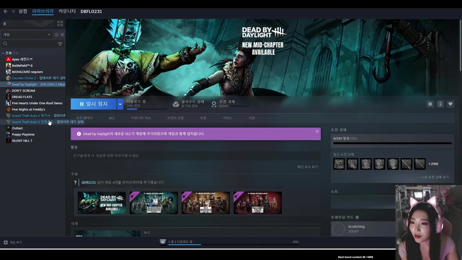Screen dimensions: 462x260
Task: Open the 상점 페이지 link tab
Action: [x=84, y=118]
